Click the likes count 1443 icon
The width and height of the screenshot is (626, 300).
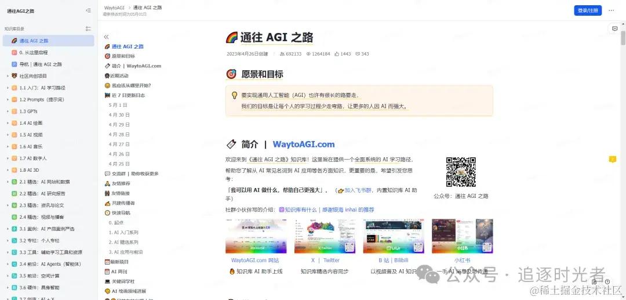337,54
